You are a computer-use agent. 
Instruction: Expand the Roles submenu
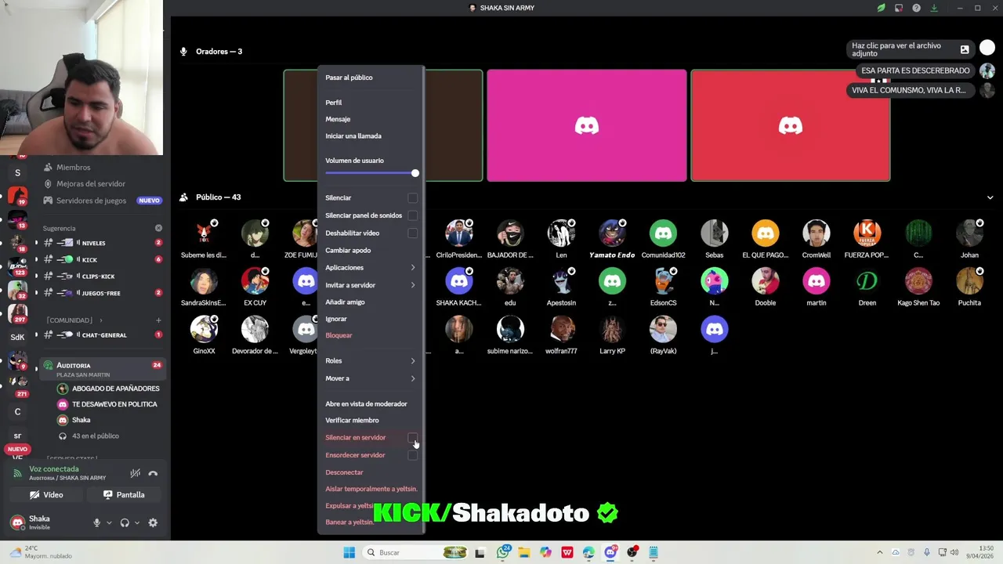371,361
